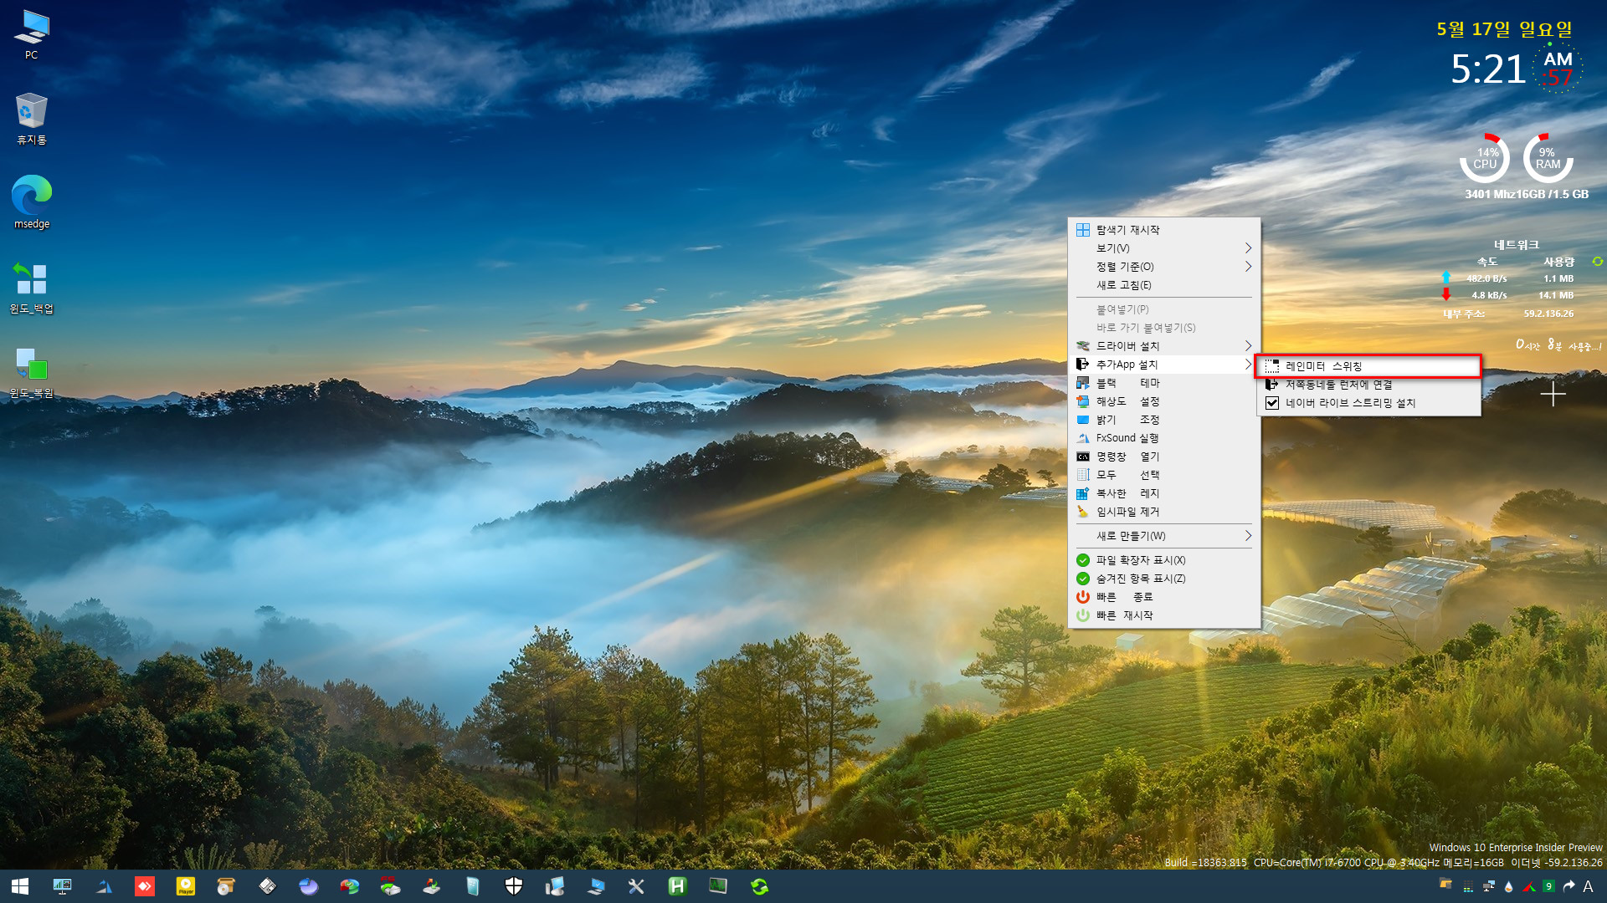Viewport: 1607px width, 903px height.
Task: Click the green number 9 tray icon
Action: pos(1548,886)
